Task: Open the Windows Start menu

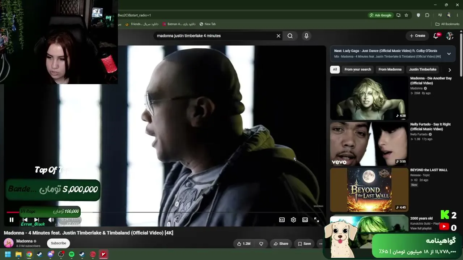Action: pos(8,254)
